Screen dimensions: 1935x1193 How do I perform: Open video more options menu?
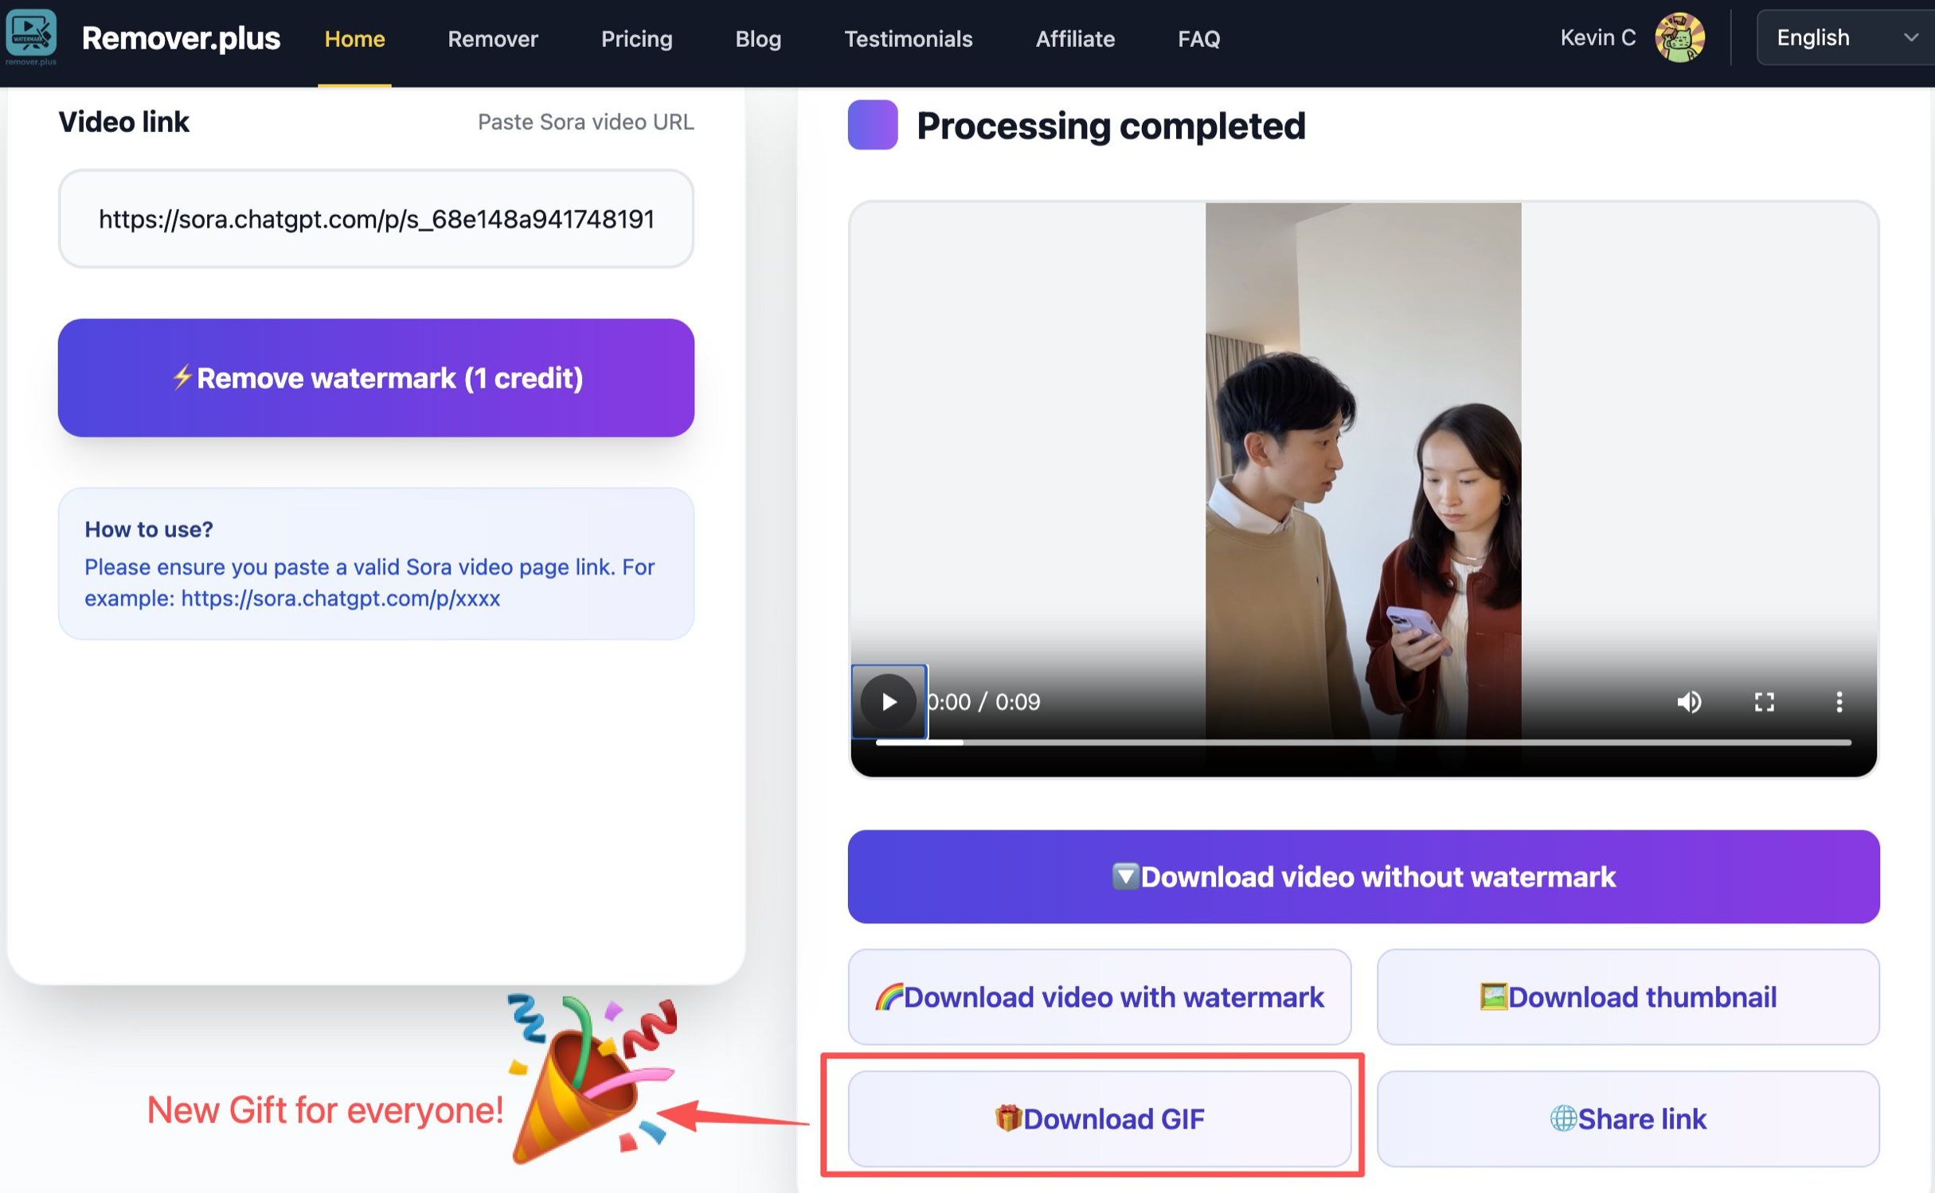point(1838,702)
